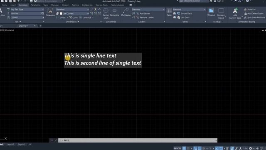The height and width of the screenshot is (150, 266).
Task: Click the Use Current layer color swatch
Action: pyautogui.click(x=61, y=13)
